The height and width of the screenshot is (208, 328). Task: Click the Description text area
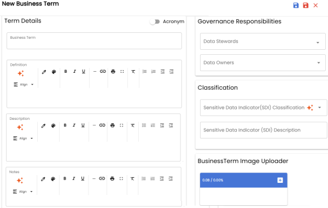[93, 151]
